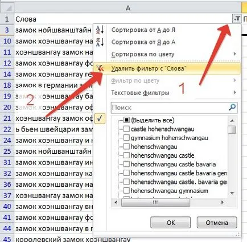
Task: Check hohenschwangau gymnasium checkbox
Action: tap(126, 190)
